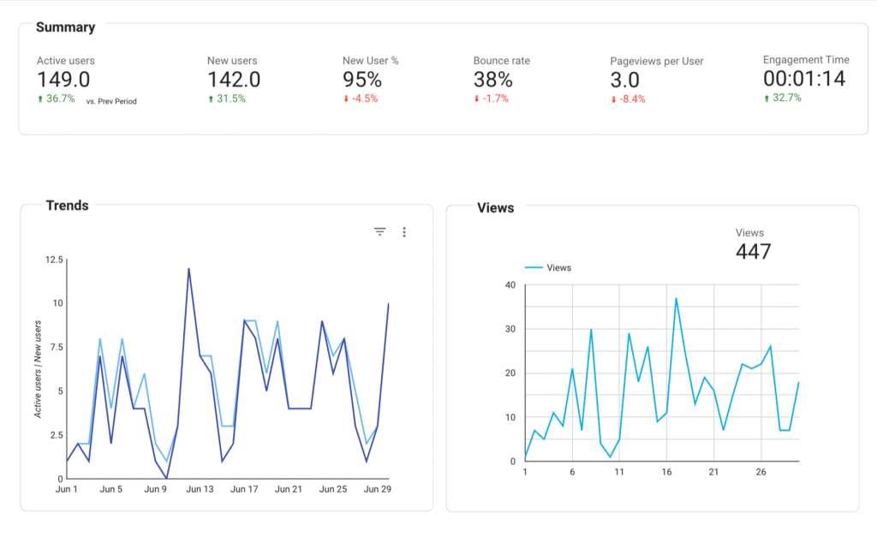Click the tallest peak in the Views chart

click(x=676, y=298)
